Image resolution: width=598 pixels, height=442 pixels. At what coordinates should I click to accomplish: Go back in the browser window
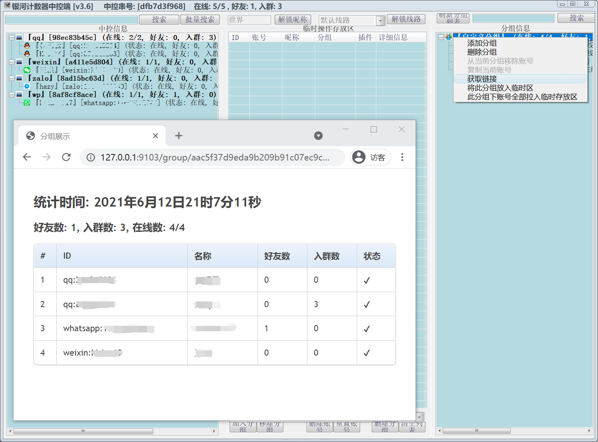tap(27, 157)
